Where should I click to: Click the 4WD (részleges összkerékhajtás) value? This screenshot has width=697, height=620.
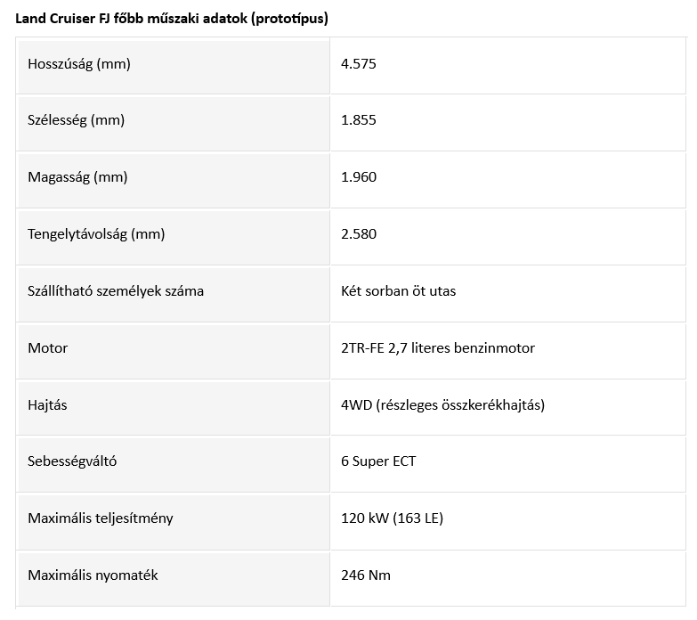[442, 405]
